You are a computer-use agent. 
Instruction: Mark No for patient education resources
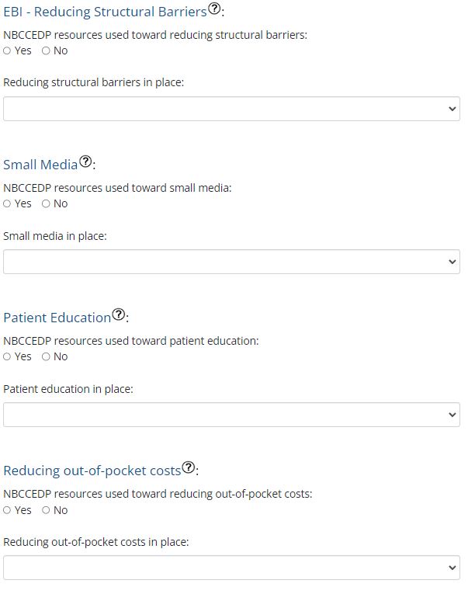[46, 356]
